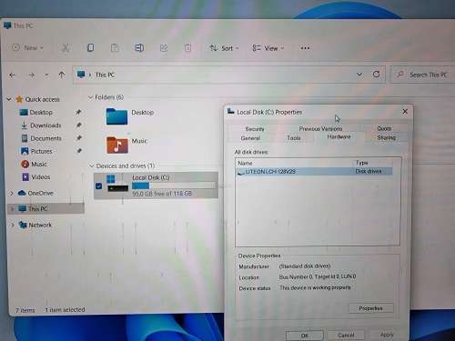Collapse the Folders (6) group
The height and width of the screenshot is (341, 455).
pyautogui.click(x=90, y=97)
